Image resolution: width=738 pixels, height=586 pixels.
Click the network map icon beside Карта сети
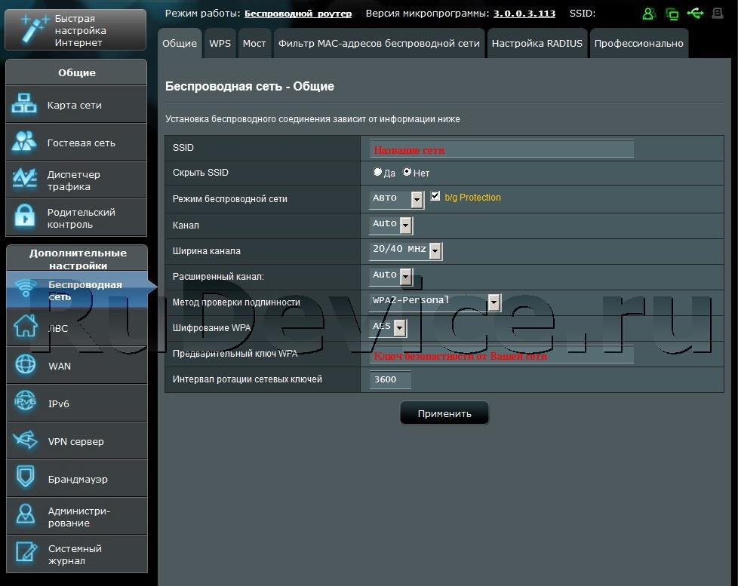[24, 104]
